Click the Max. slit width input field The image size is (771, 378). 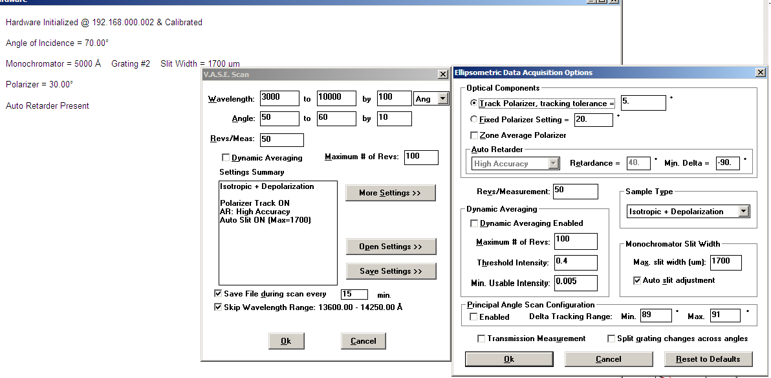[x=725, y=262]
